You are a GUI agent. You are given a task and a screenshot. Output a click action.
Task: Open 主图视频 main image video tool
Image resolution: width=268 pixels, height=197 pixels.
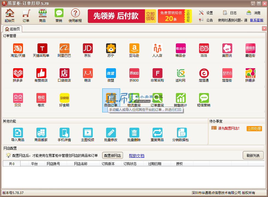pos(88,135)
